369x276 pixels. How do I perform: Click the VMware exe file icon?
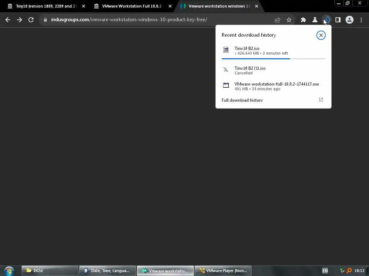coord(226,85)
